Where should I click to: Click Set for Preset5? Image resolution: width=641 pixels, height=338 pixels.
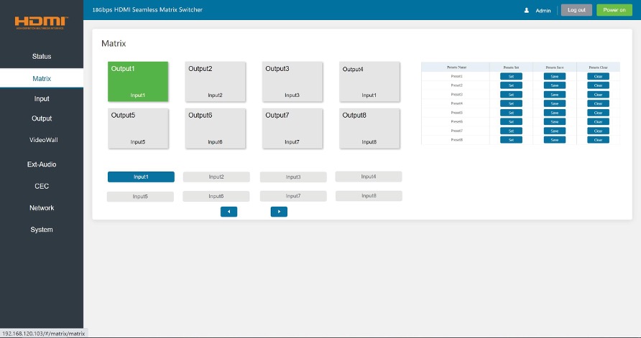pyautogui.click(x=511, y=113)
